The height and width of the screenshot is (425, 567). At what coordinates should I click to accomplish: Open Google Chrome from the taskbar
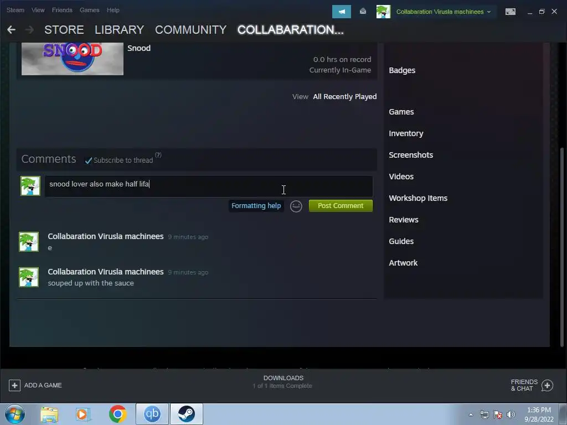click(117, 414)
